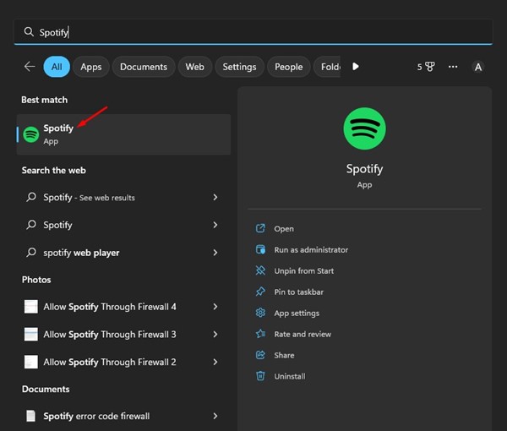Expand the 'spotify web player' chevron

(215, 253)
